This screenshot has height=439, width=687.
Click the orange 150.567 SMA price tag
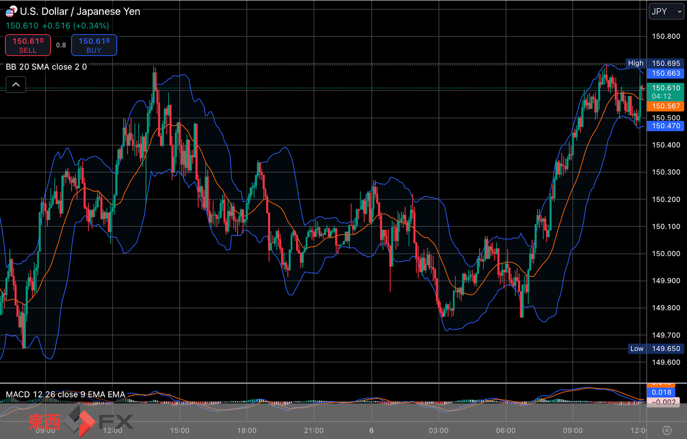(x=666, y=106)
